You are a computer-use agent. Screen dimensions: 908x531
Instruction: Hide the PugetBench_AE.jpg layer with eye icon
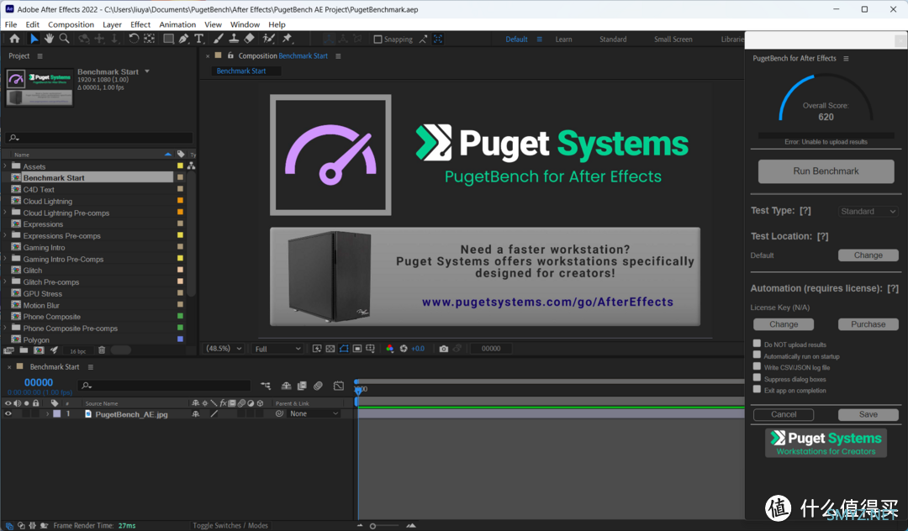8,414
